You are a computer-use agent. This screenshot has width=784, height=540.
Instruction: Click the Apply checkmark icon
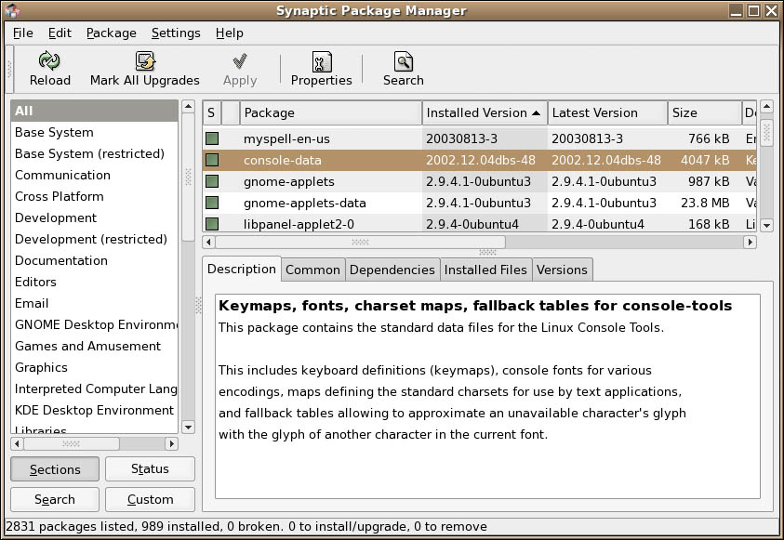tap(240, 61)
